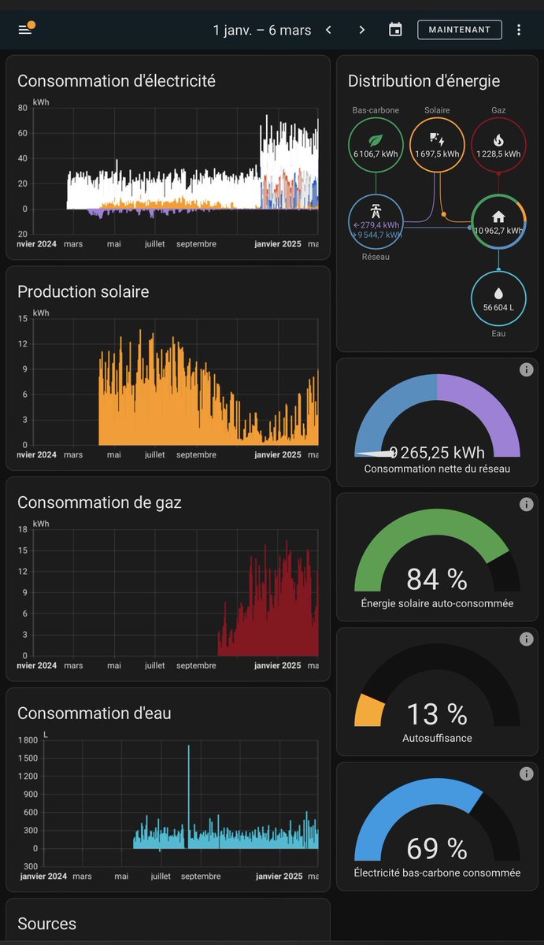Click the Consommation d'électricité card title
The width and height of the screenshot is (544, 945).
click(117, 80)
